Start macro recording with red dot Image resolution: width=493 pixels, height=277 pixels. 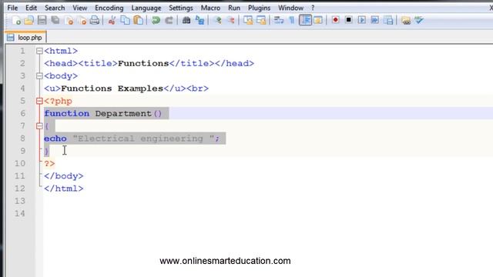(335, 21)
